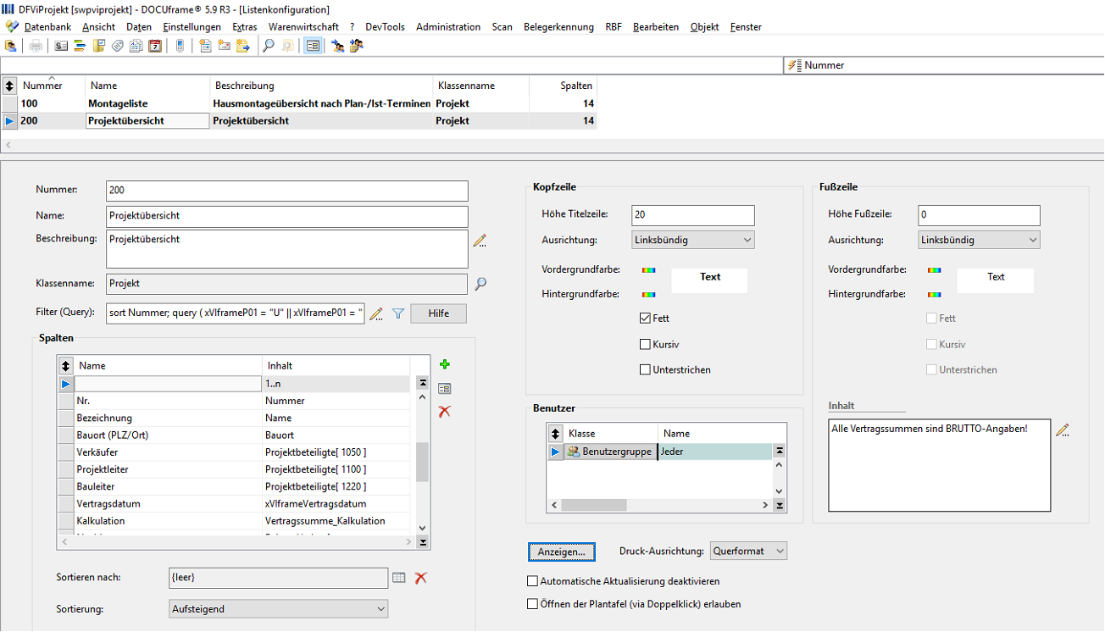Click sort toggle icon in top list header
1105x632 pixels.
(x=9, y=86)
